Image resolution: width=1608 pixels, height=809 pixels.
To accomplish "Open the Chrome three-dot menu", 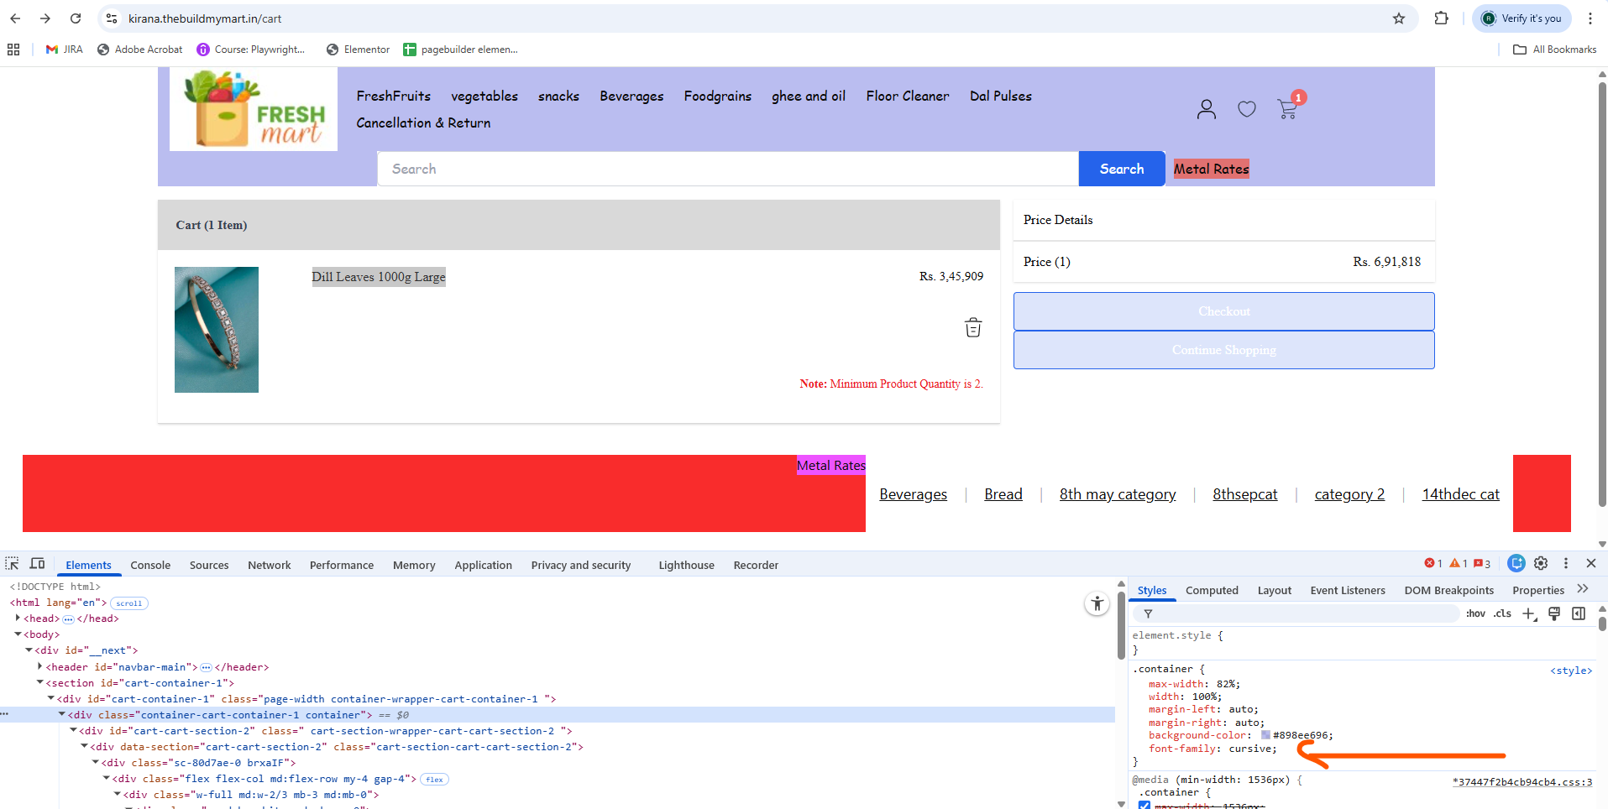I will pyautogui.click(x=1590, y=18).
